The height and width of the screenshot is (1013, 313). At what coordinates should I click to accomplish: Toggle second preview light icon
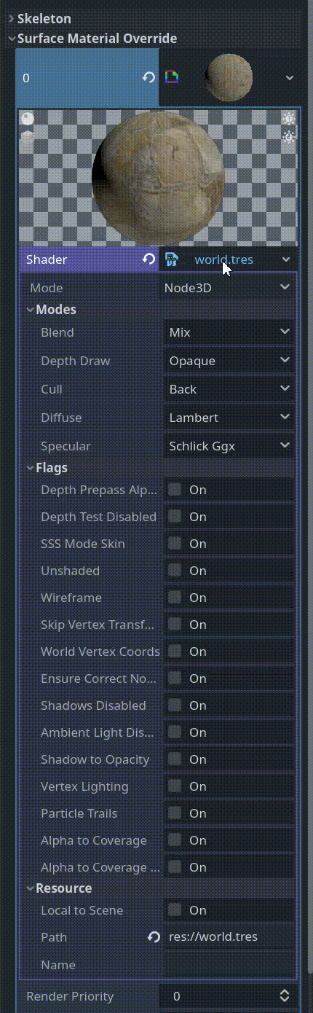tap(288, 136)
